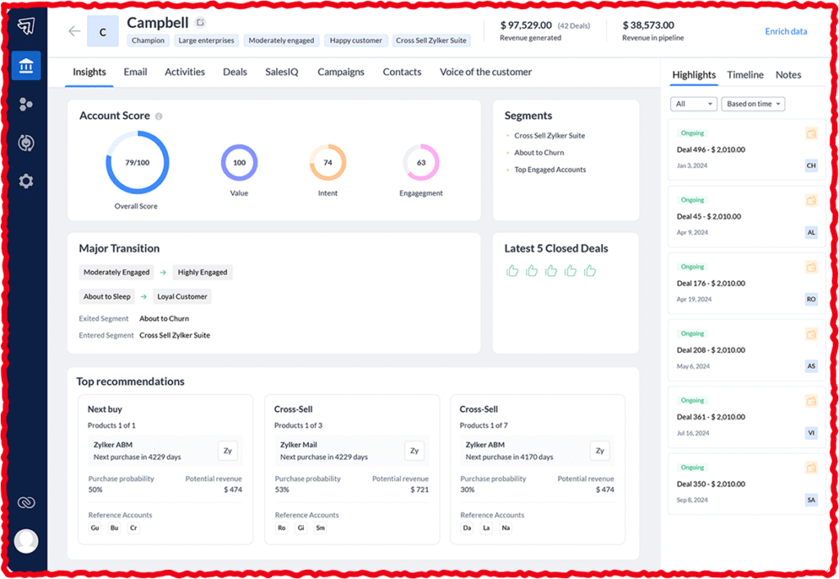Viewport: 839px width, 579px height.
Task: Click the Overall Score 79/100 ring
Action: coord(137,163)
